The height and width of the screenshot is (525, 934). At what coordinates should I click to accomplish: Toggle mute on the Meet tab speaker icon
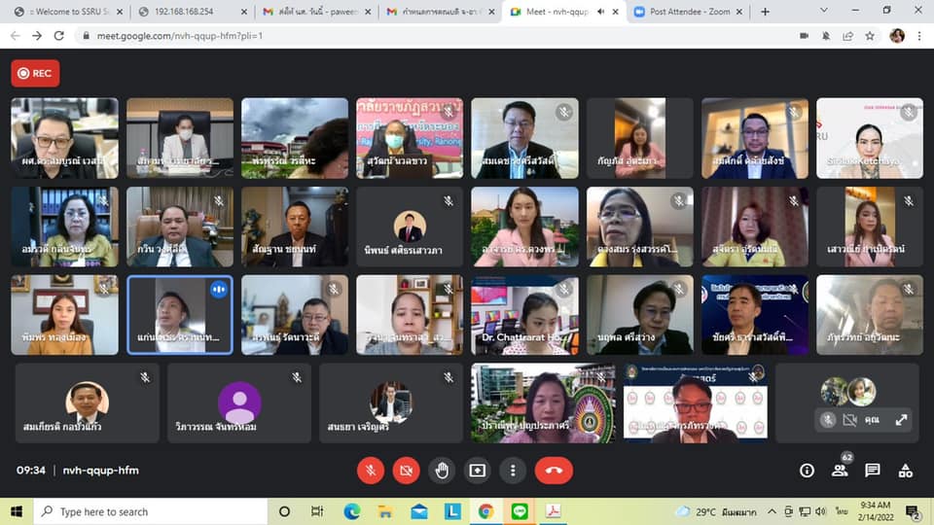600,12
